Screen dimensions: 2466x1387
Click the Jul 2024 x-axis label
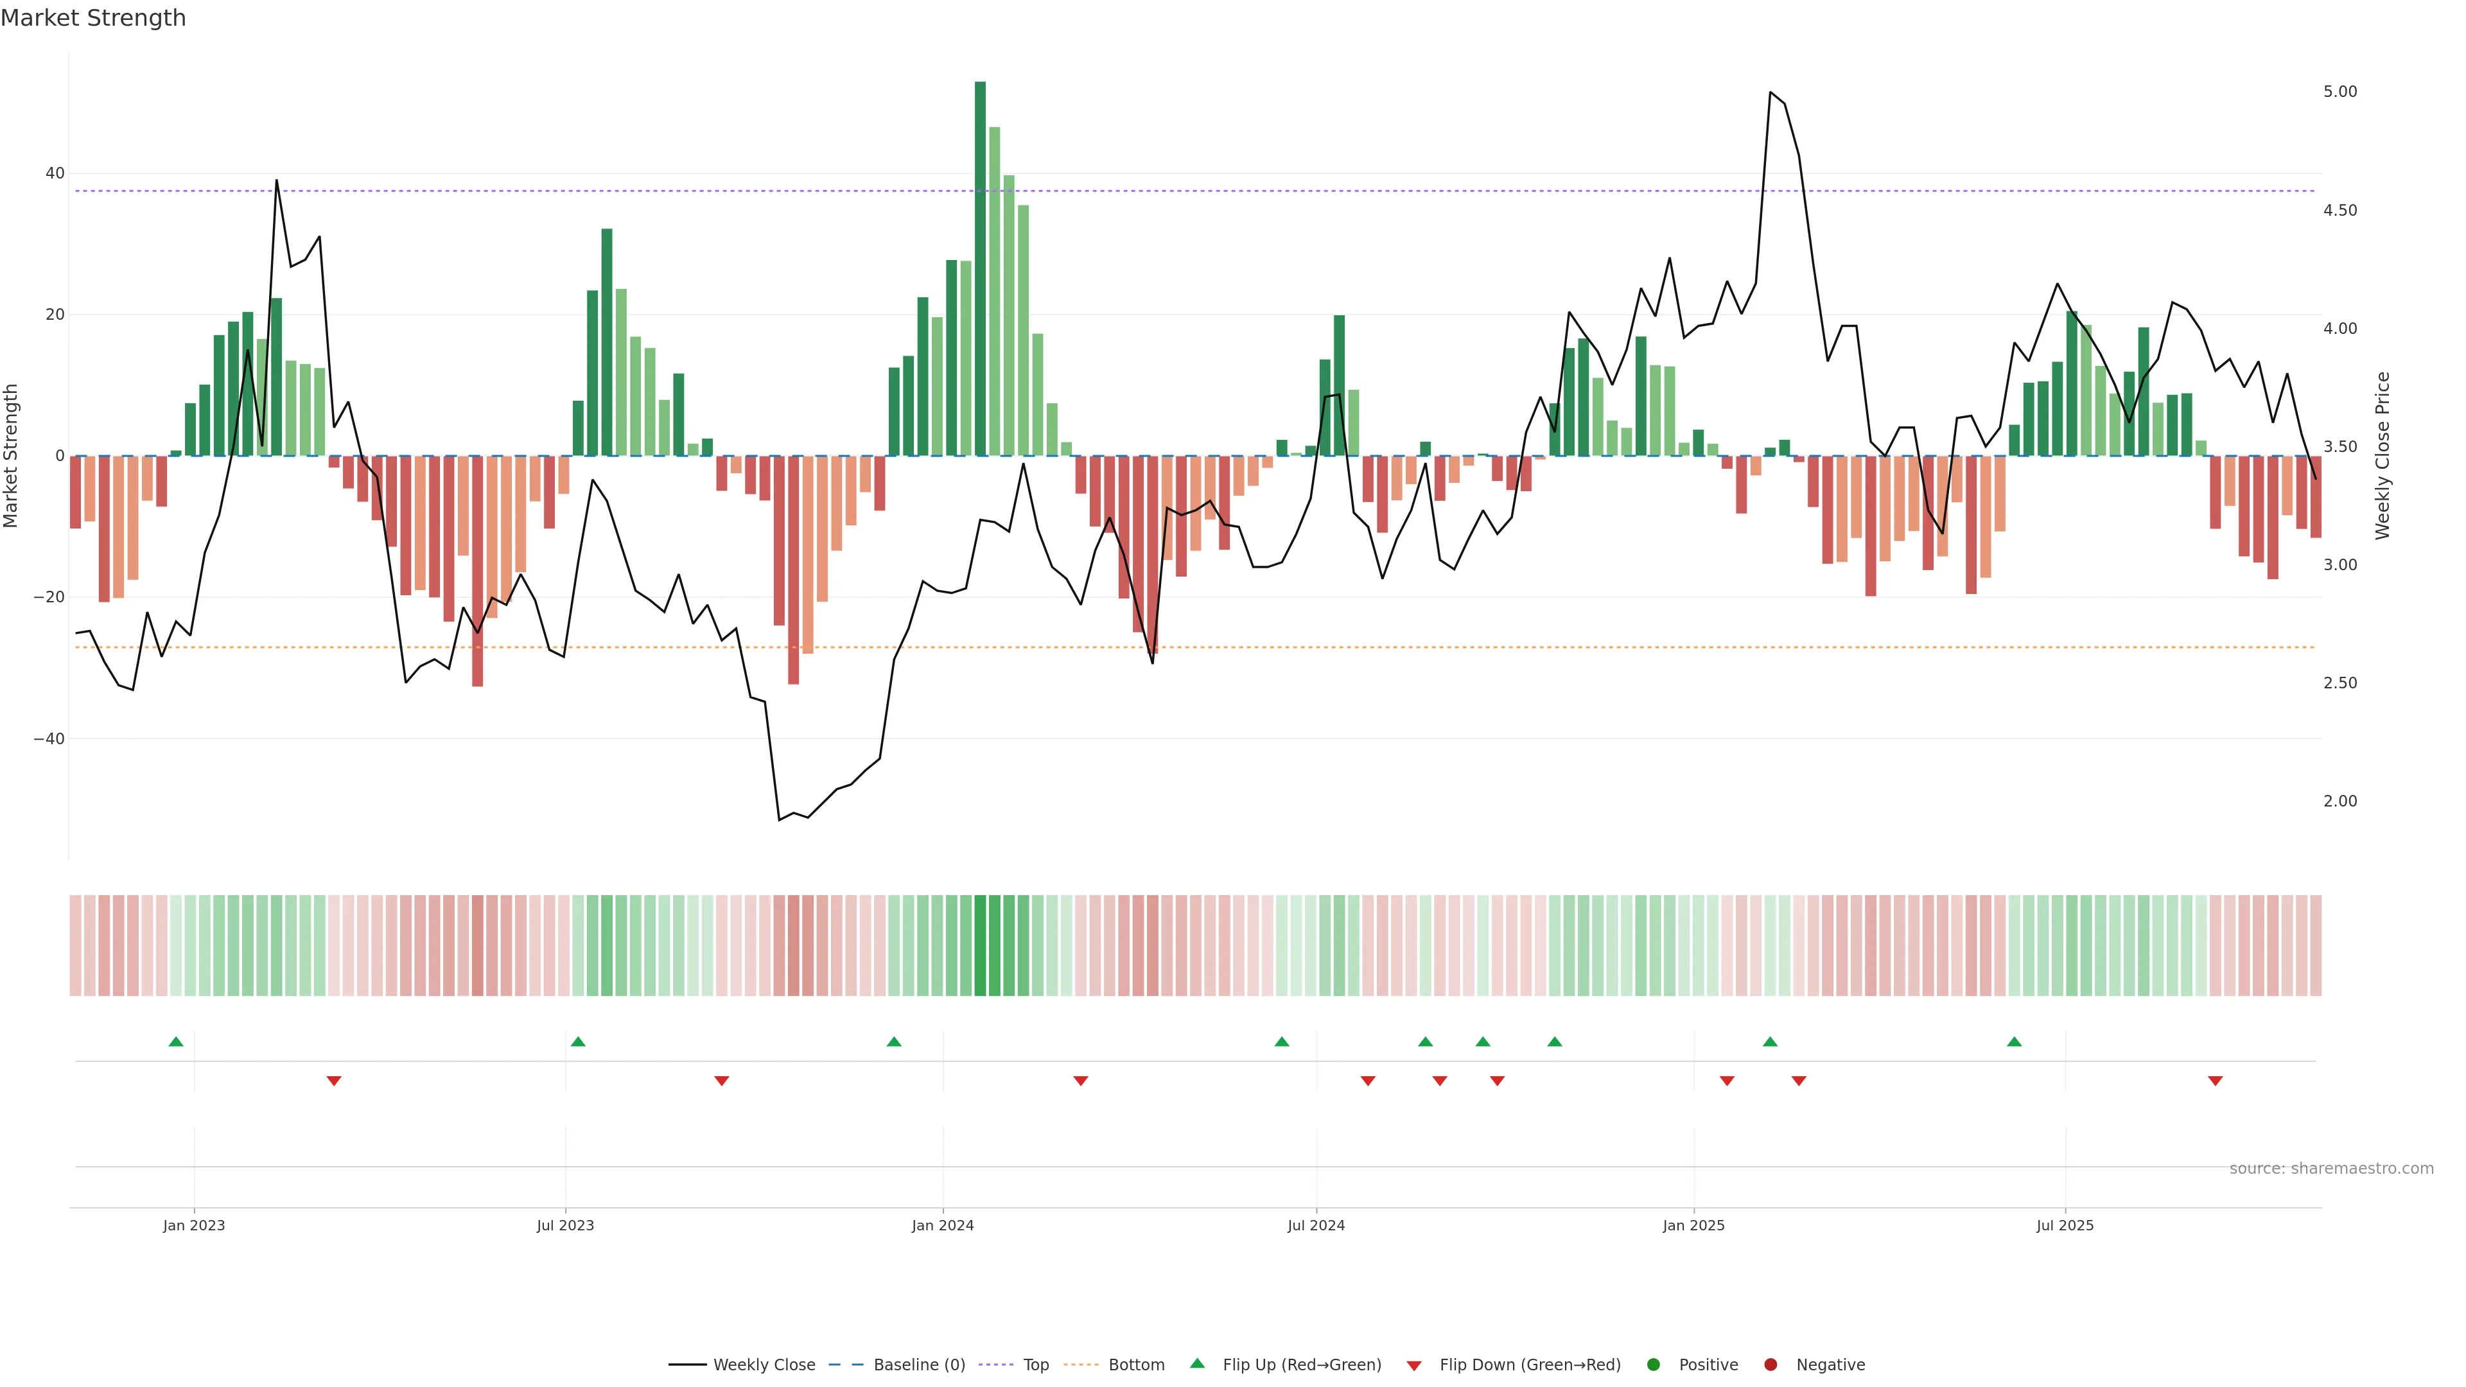[x=1315, y=1225]
